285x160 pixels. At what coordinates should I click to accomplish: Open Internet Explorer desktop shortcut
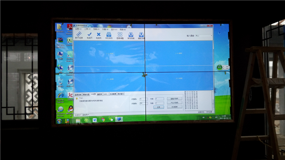(x=61, y=96)
